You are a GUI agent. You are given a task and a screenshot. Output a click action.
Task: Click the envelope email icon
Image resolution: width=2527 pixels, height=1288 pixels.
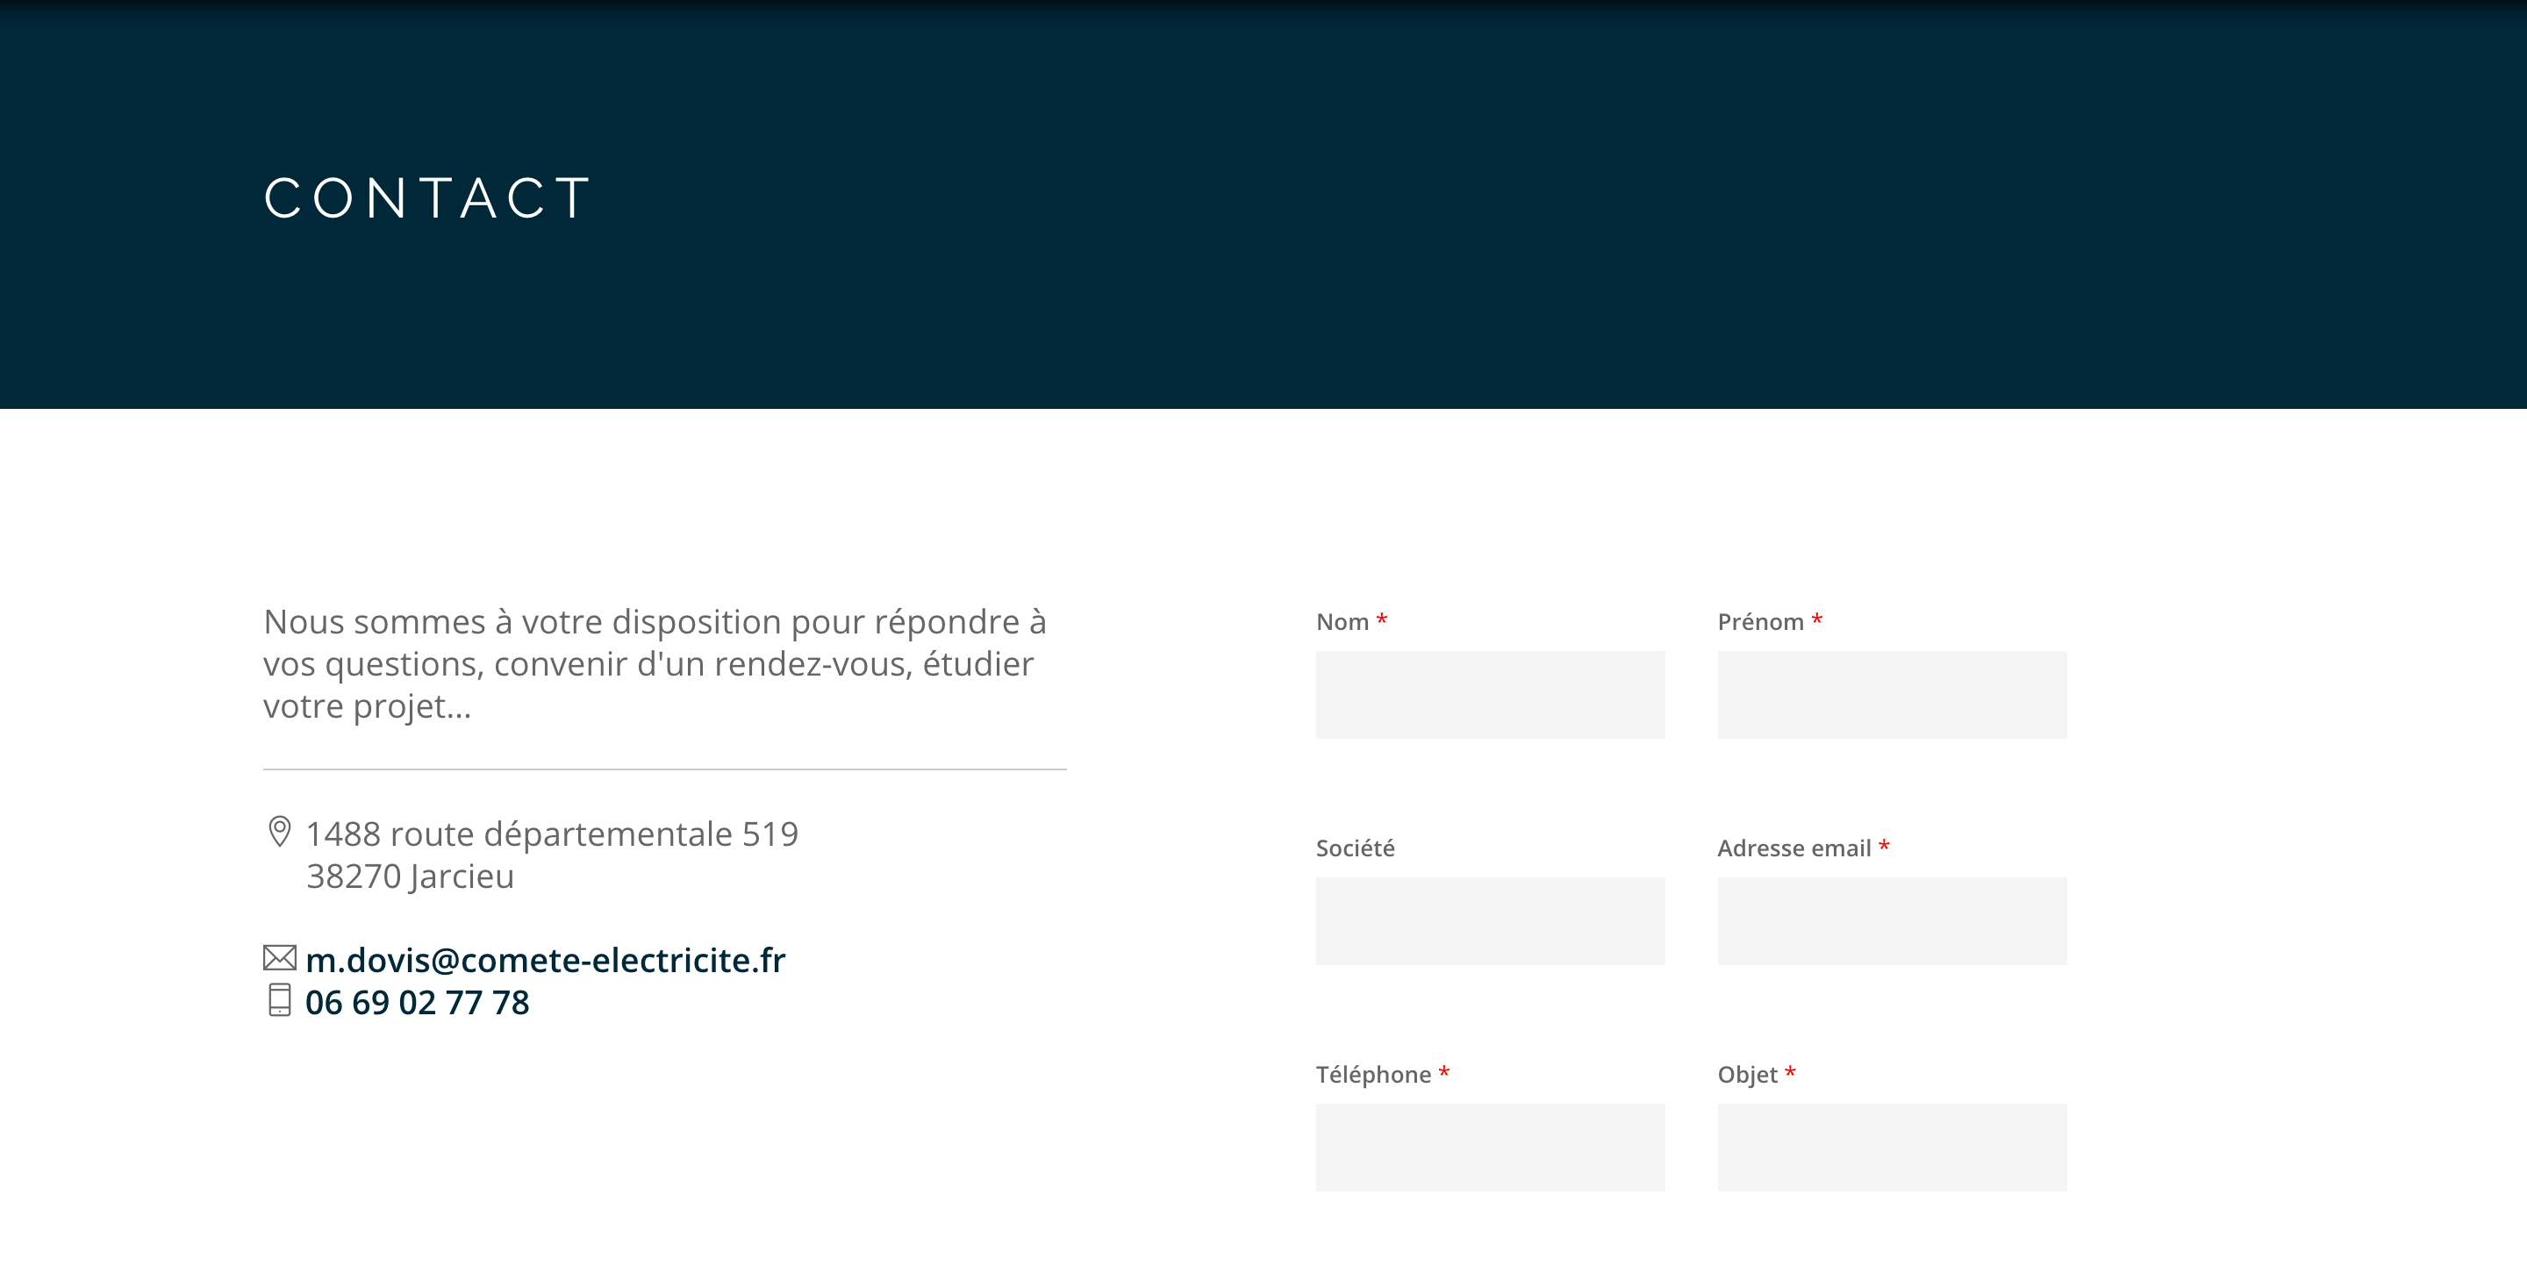pyautogui.click(x=280, y=957)
